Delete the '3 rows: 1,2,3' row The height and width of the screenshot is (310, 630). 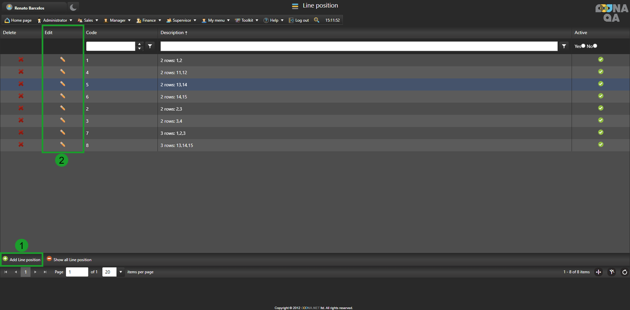point(21,133)
